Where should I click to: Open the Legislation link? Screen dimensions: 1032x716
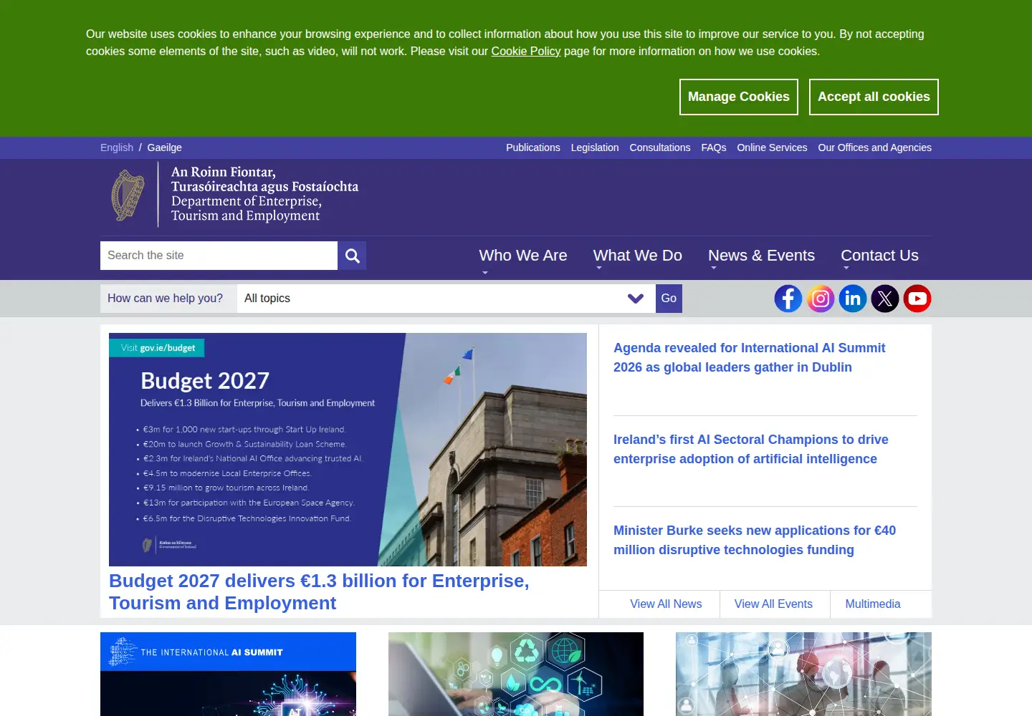coord(595,147)
